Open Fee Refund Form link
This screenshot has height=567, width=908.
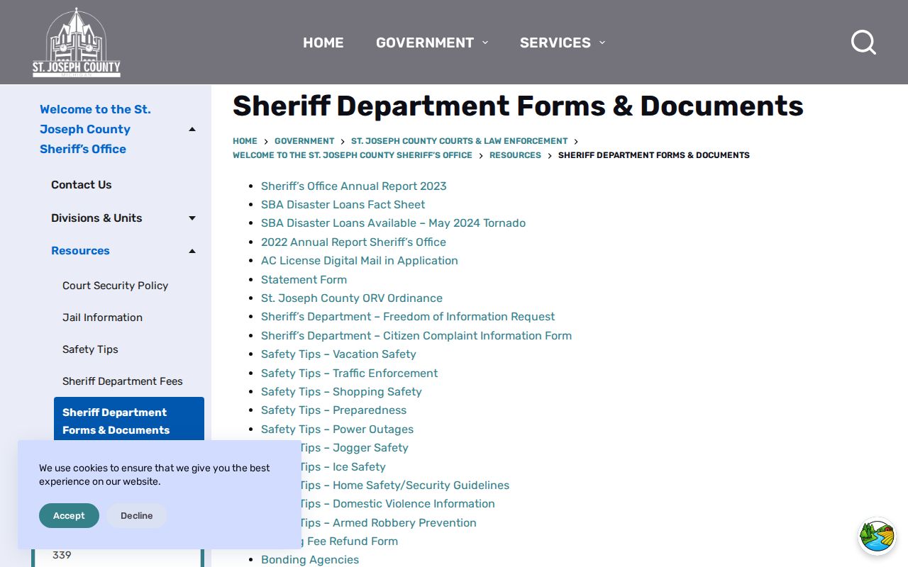(x=350, y=541)
